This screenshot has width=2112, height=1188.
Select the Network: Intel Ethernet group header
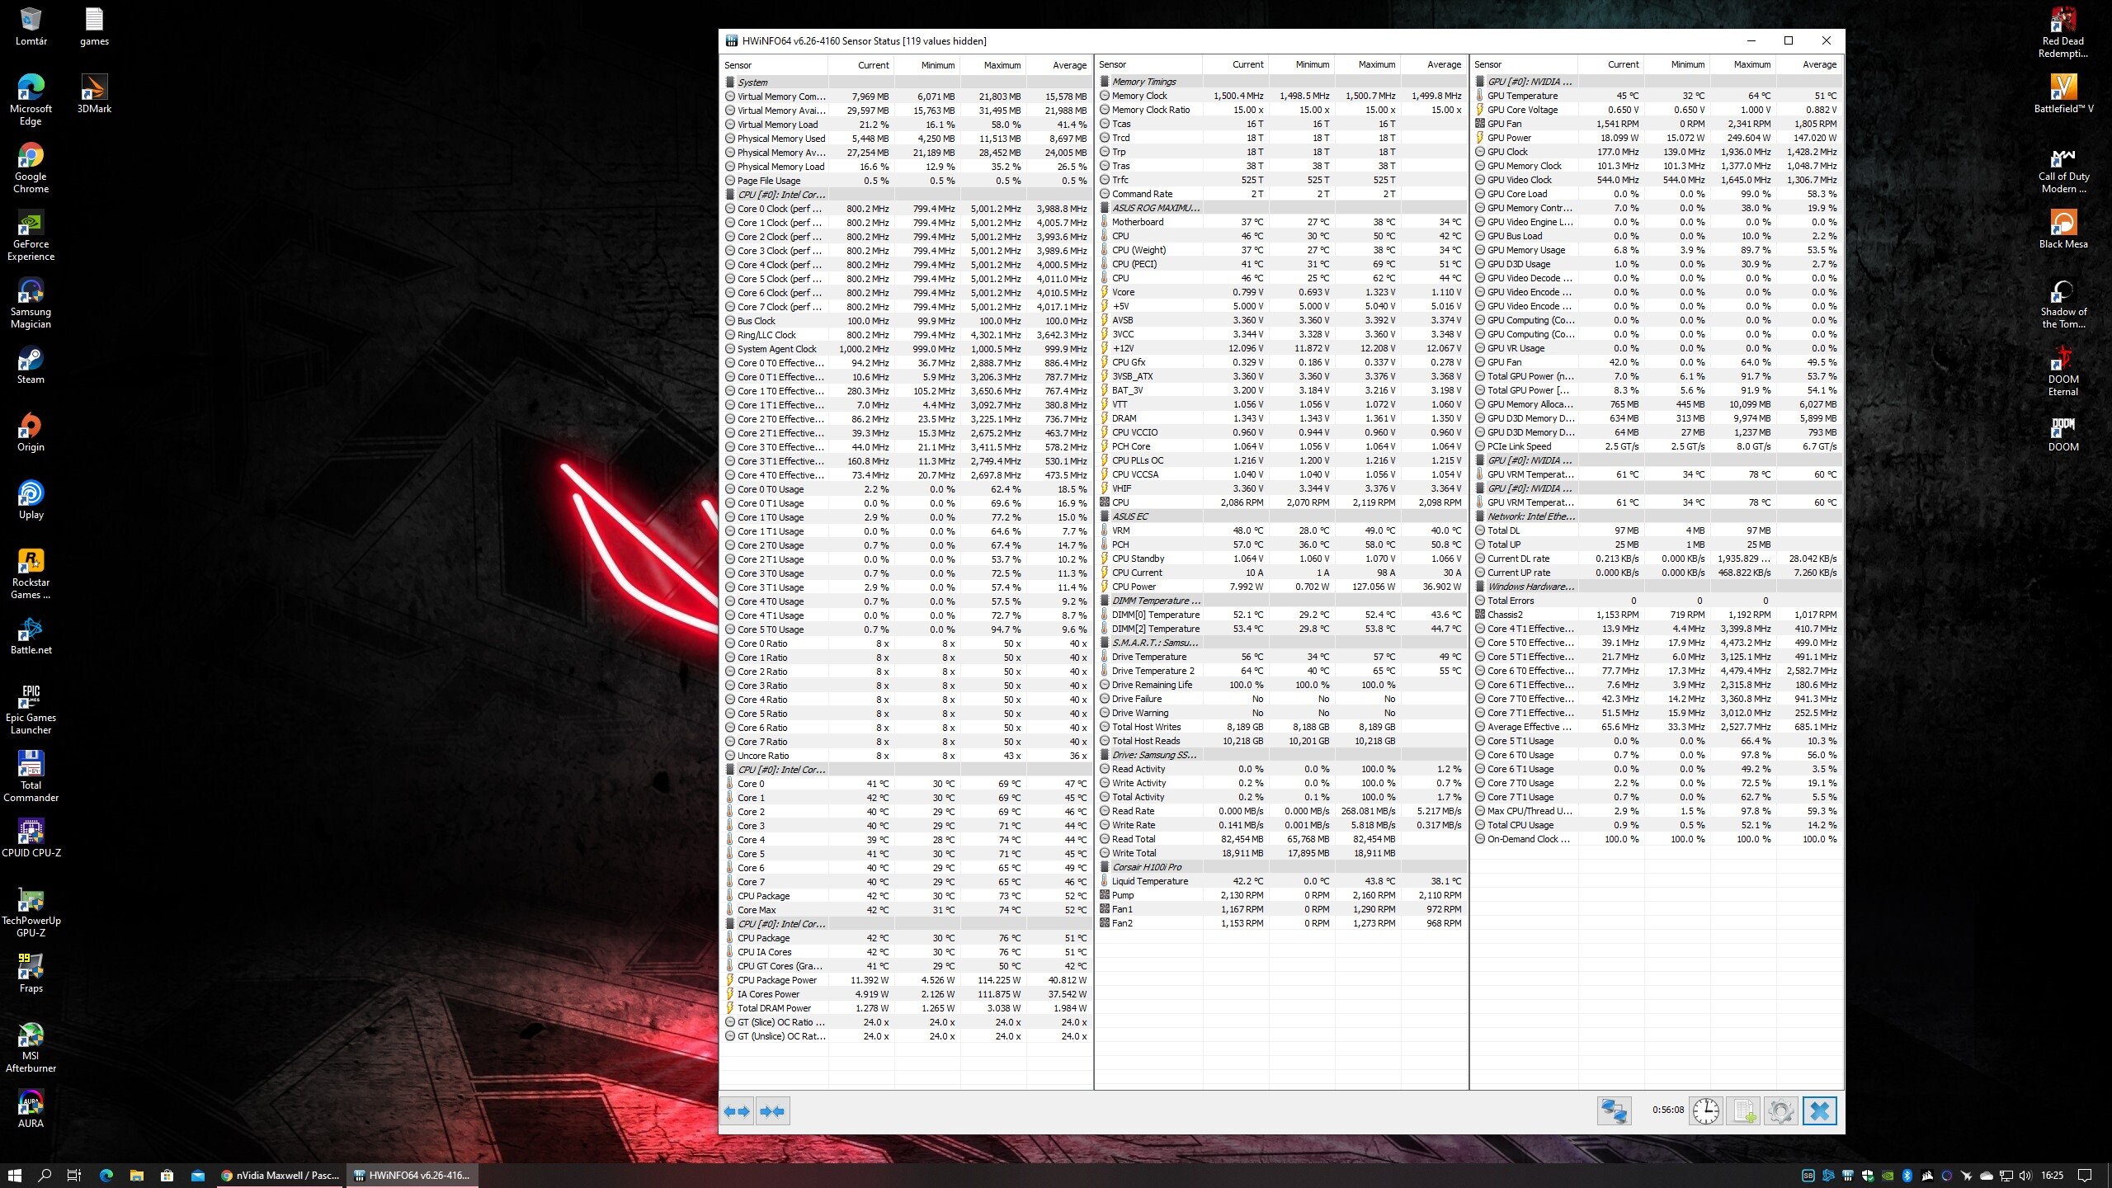(1657, 516)
